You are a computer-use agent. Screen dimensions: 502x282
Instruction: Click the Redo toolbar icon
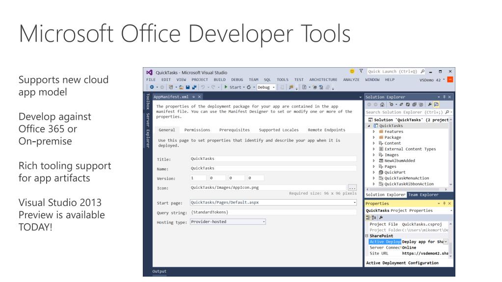click(213, 87)
